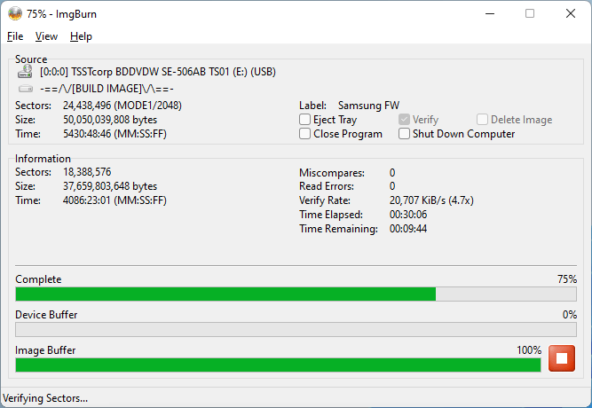Toggle the Close Program checkbox

pyautogui.click(x=305, y=134)
